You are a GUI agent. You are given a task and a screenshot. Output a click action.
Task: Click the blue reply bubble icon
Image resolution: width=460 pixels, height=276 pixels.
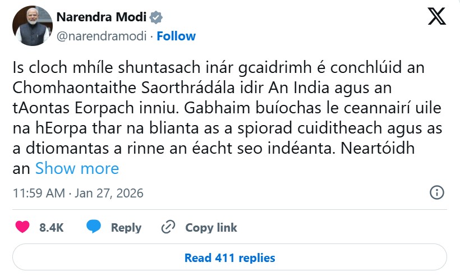94,227
